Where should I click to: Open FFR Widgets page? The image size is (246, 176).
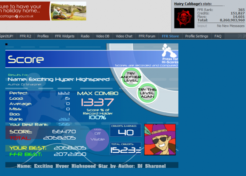[65, 36]
